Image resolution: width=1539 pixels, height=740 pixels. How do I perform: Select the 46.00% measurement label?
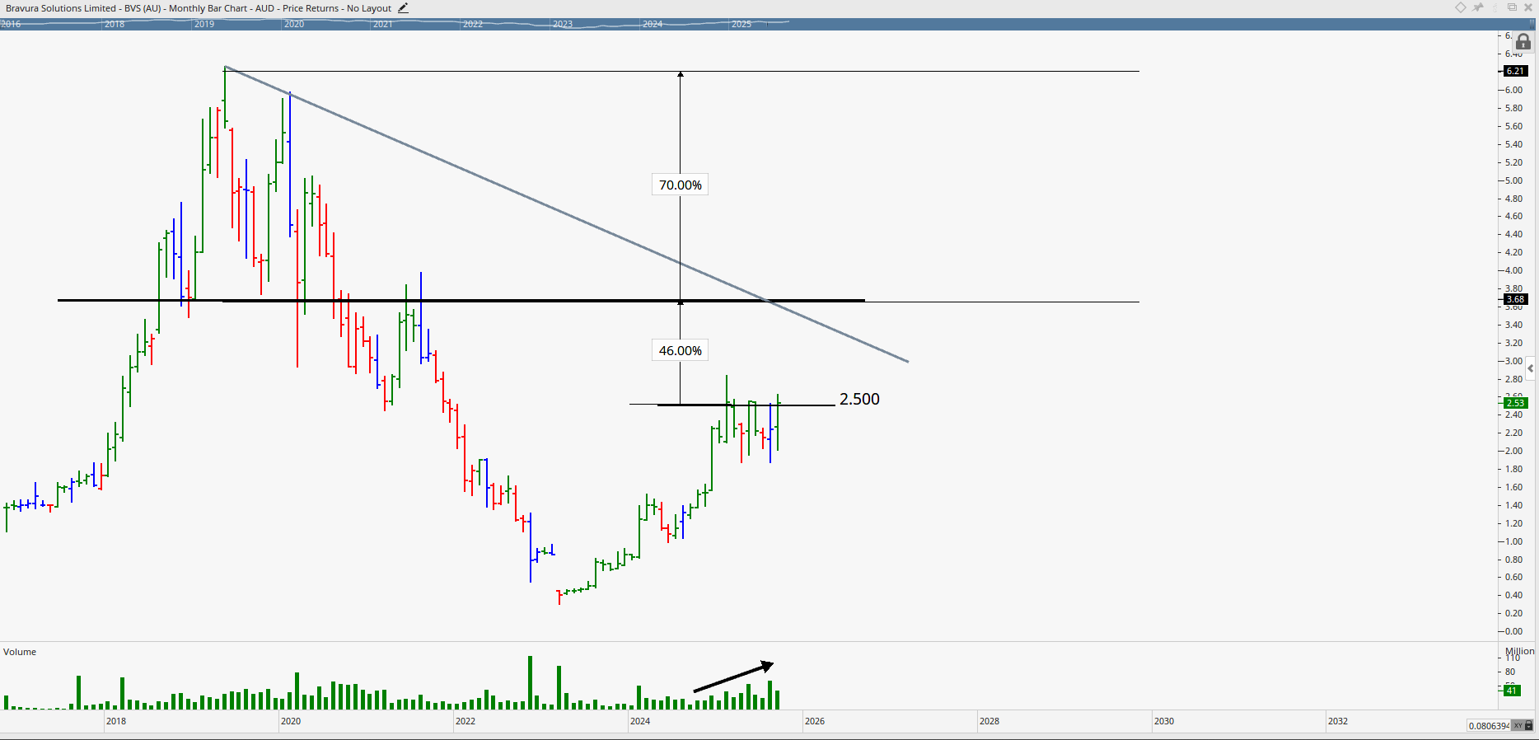(x=681, y=351)
